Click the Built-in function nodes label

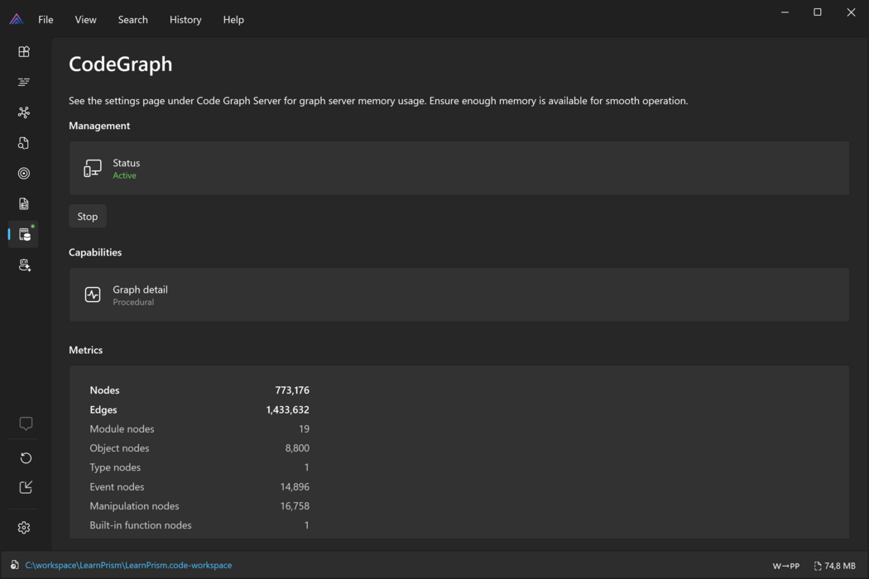[x=141, y=525]
